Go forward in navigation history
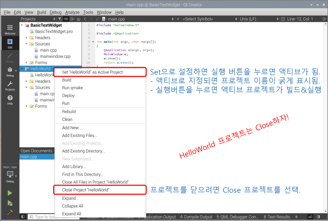The height and width of the screenshot is (221, 328). click(91, 19)
